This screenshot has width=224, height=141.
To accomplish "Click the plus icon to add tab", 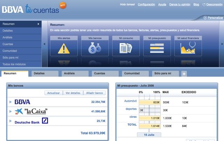I will coord(184,74).
